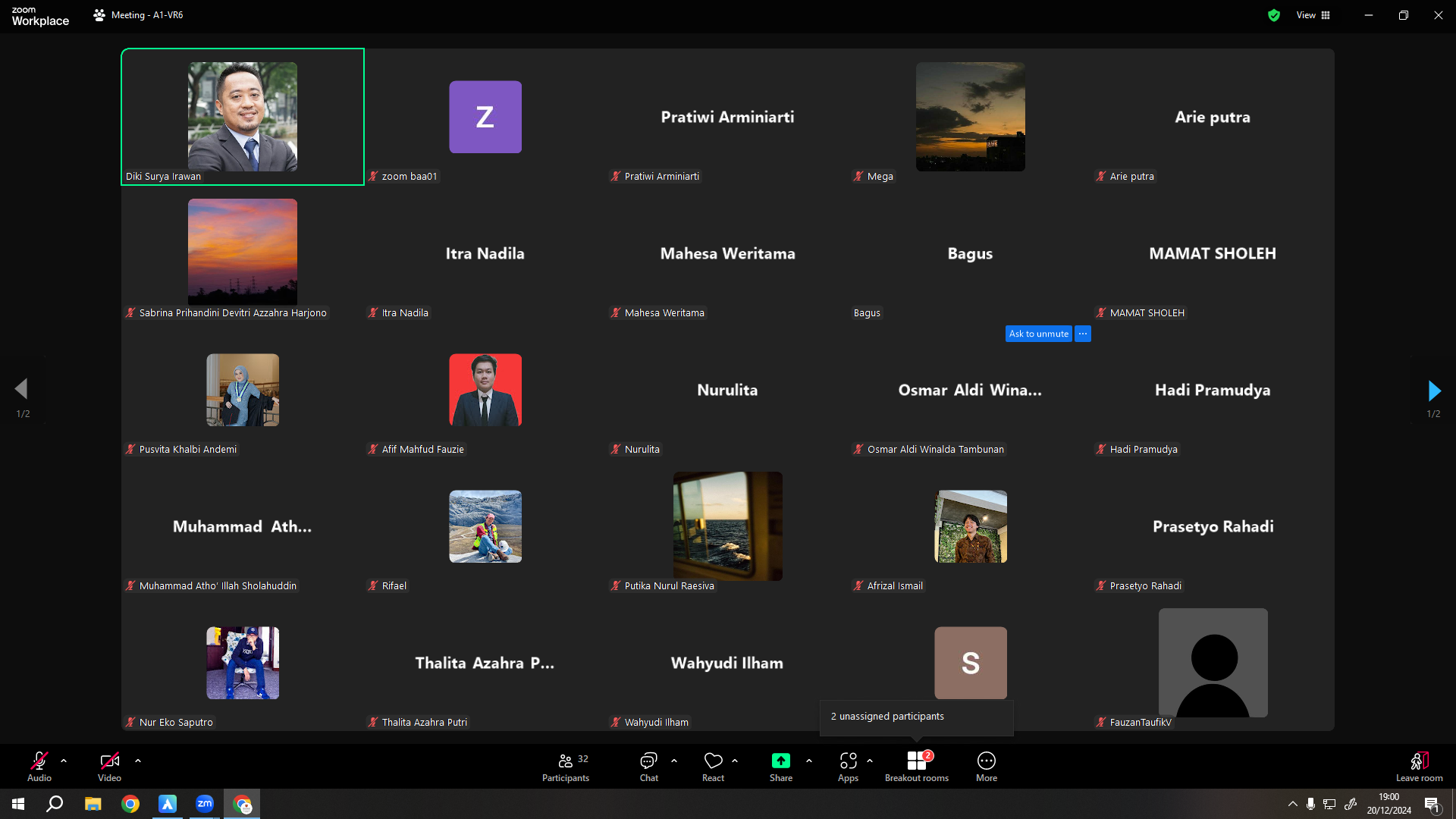Open Windows taskbar search

[55, 804]
